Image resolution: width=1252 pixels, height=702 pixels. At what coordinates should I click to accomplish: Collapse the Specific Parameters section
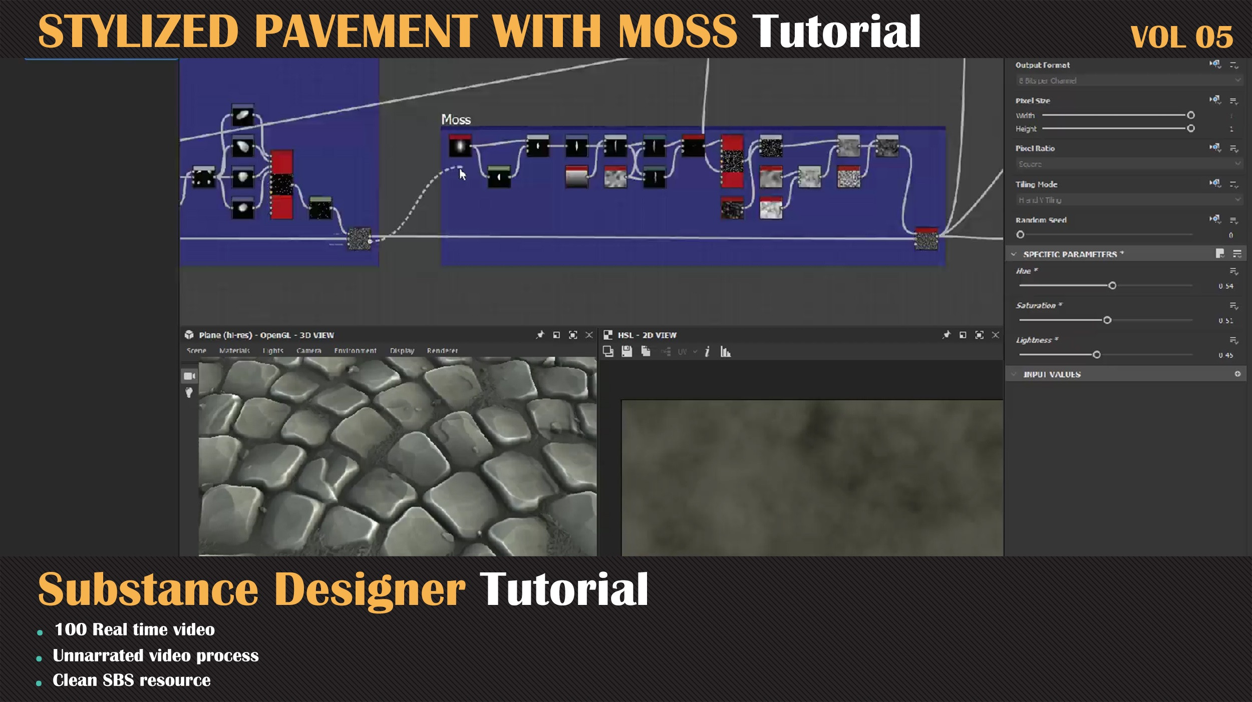point(1014,254)
